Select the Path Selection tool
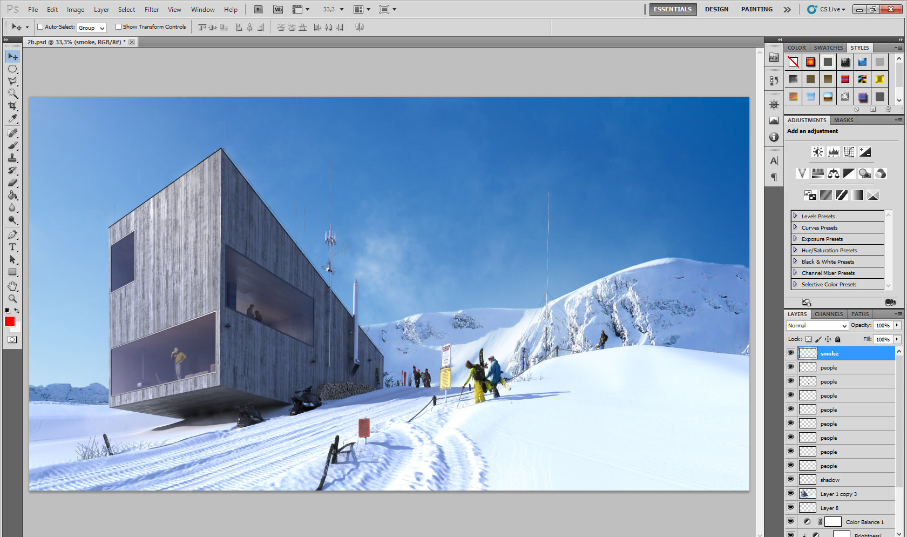The height and width of the screenshot is (537, 907). [x=12, y=259]
